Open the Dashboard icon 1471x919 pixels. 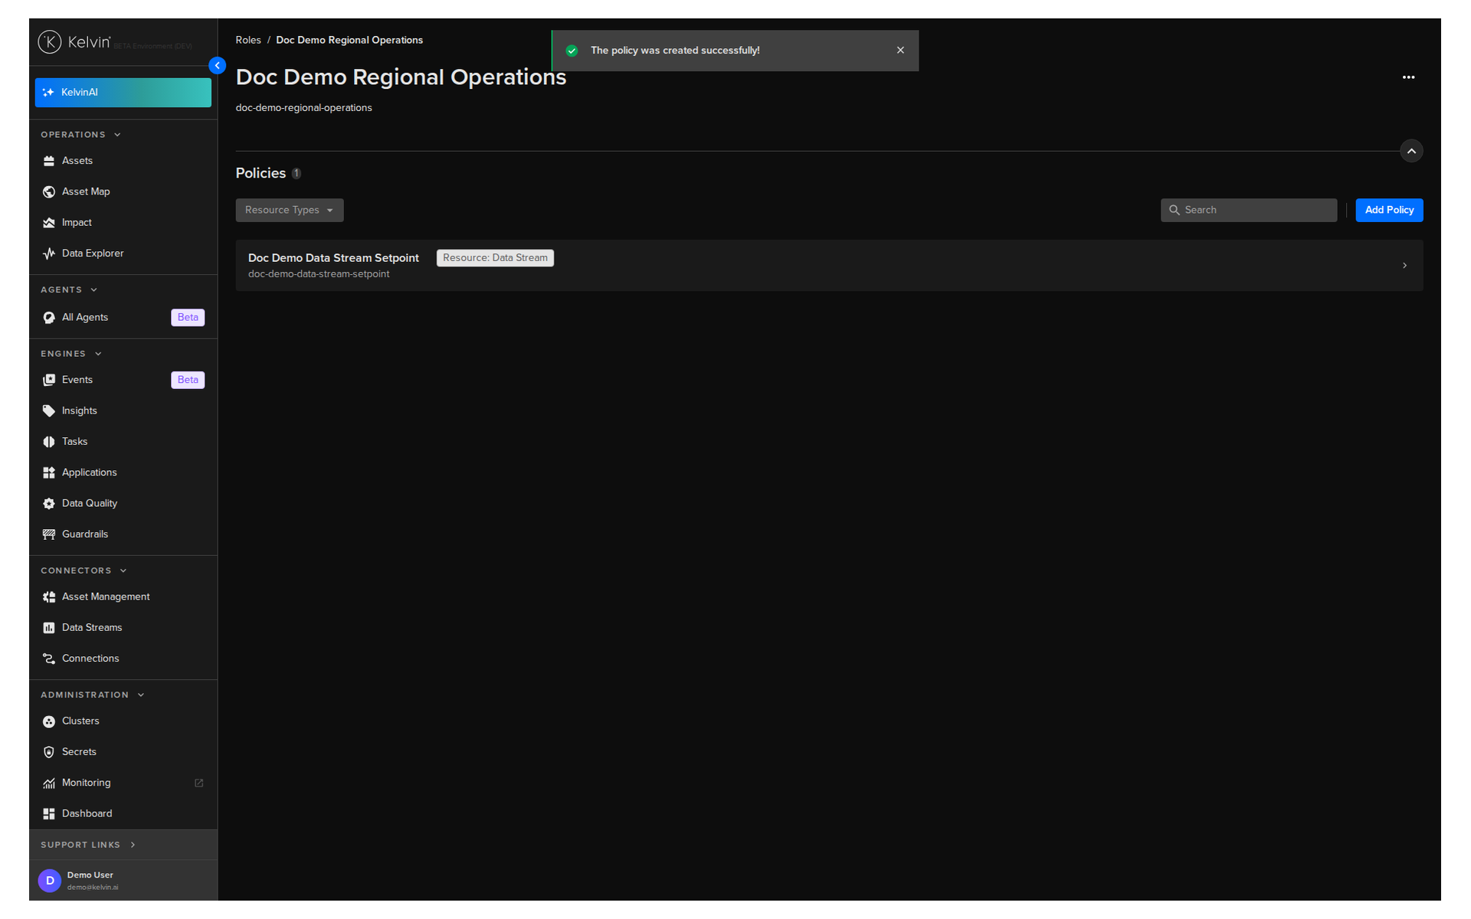pyautogui.click(x=49, y=814)
